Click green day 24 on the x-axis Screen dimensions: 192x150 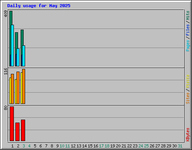141,146
